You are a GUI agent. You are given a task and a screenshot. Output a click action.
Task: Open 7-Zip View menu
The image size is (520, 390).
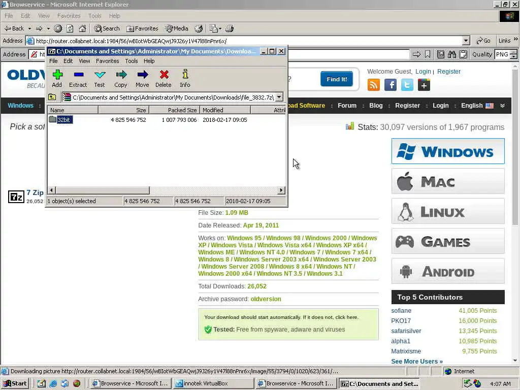pos(84,61)
